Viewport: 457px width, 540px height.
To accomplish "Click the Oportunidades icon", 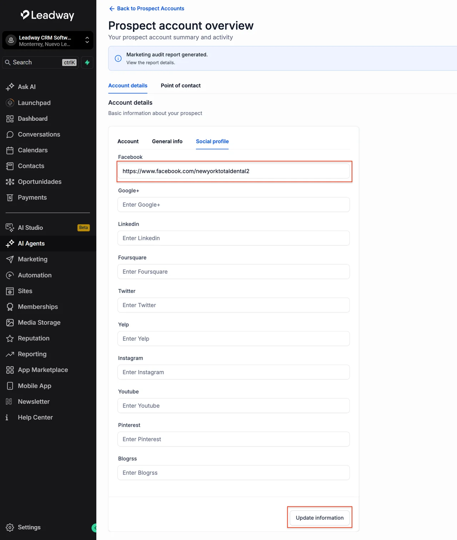I will coord(10,182).
